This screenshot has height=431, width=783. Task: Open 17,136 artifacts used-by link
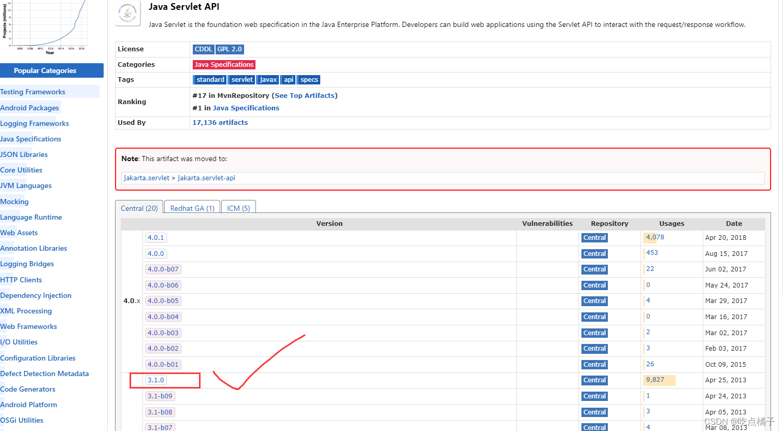[220, 123]
